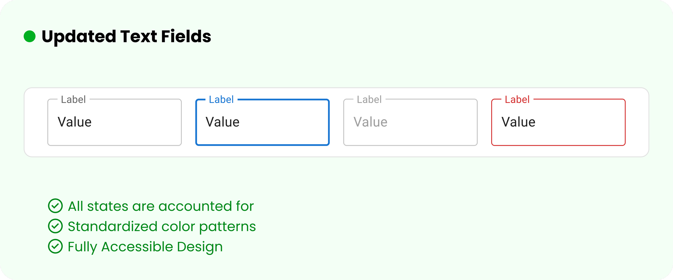Image resolution: width=673 pixels, height=280 pixels.
Task: Click 'Standardized color patterns' text
Action: [x=162, y=226]
